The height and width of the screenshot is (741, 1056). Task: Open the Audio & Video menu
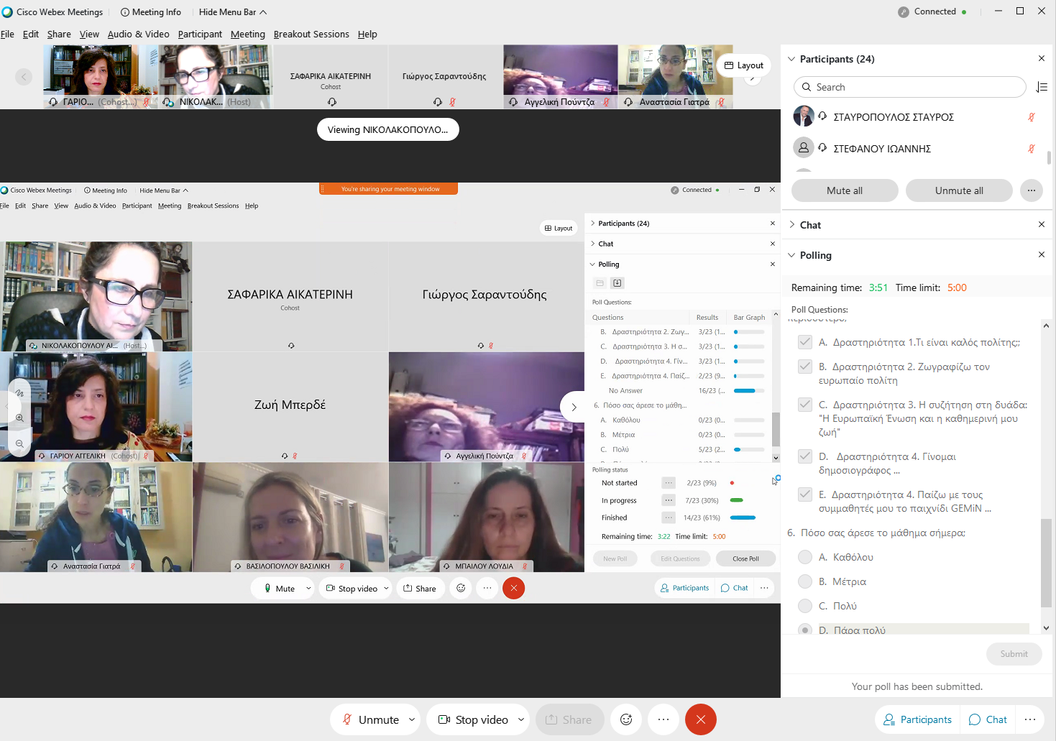[x=138, y=34]
